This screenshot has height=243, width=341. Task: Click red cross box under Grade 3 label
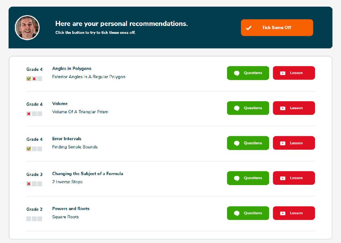[x=29, y=184]
